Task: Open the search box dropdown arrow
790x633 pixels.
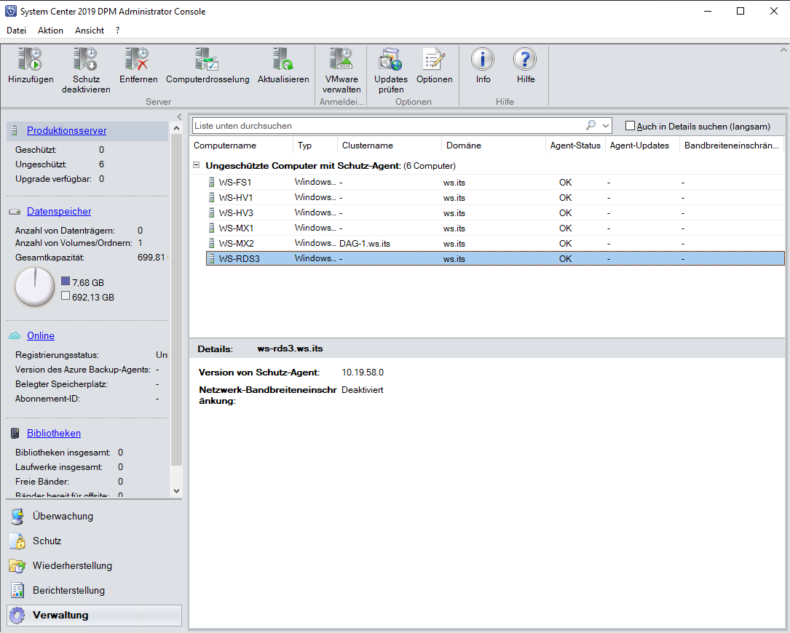Action: click(x=606, y=125)
